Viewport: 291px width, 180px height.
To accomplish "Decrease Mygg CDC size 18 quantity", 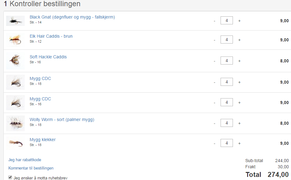I will pyautogui.click(x=214, y=82).
